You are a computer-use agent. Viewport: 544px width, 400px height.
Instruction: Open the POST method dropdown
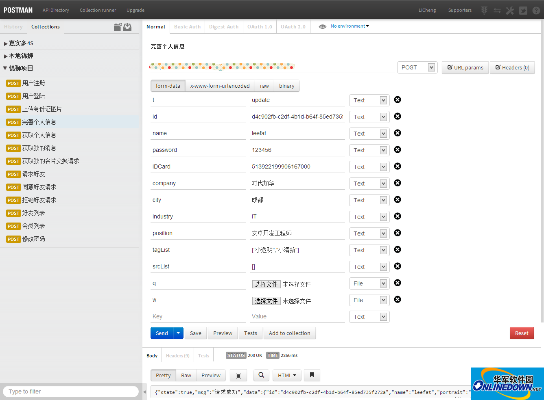tap(417, 67)
